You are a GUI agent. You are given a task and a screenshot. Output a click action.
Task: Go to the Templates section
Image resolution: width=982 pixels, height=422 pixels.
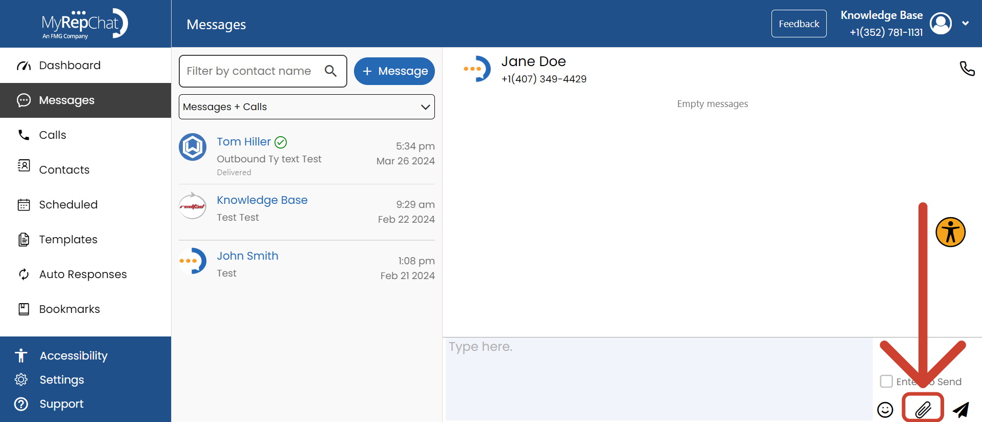(68, 240)
